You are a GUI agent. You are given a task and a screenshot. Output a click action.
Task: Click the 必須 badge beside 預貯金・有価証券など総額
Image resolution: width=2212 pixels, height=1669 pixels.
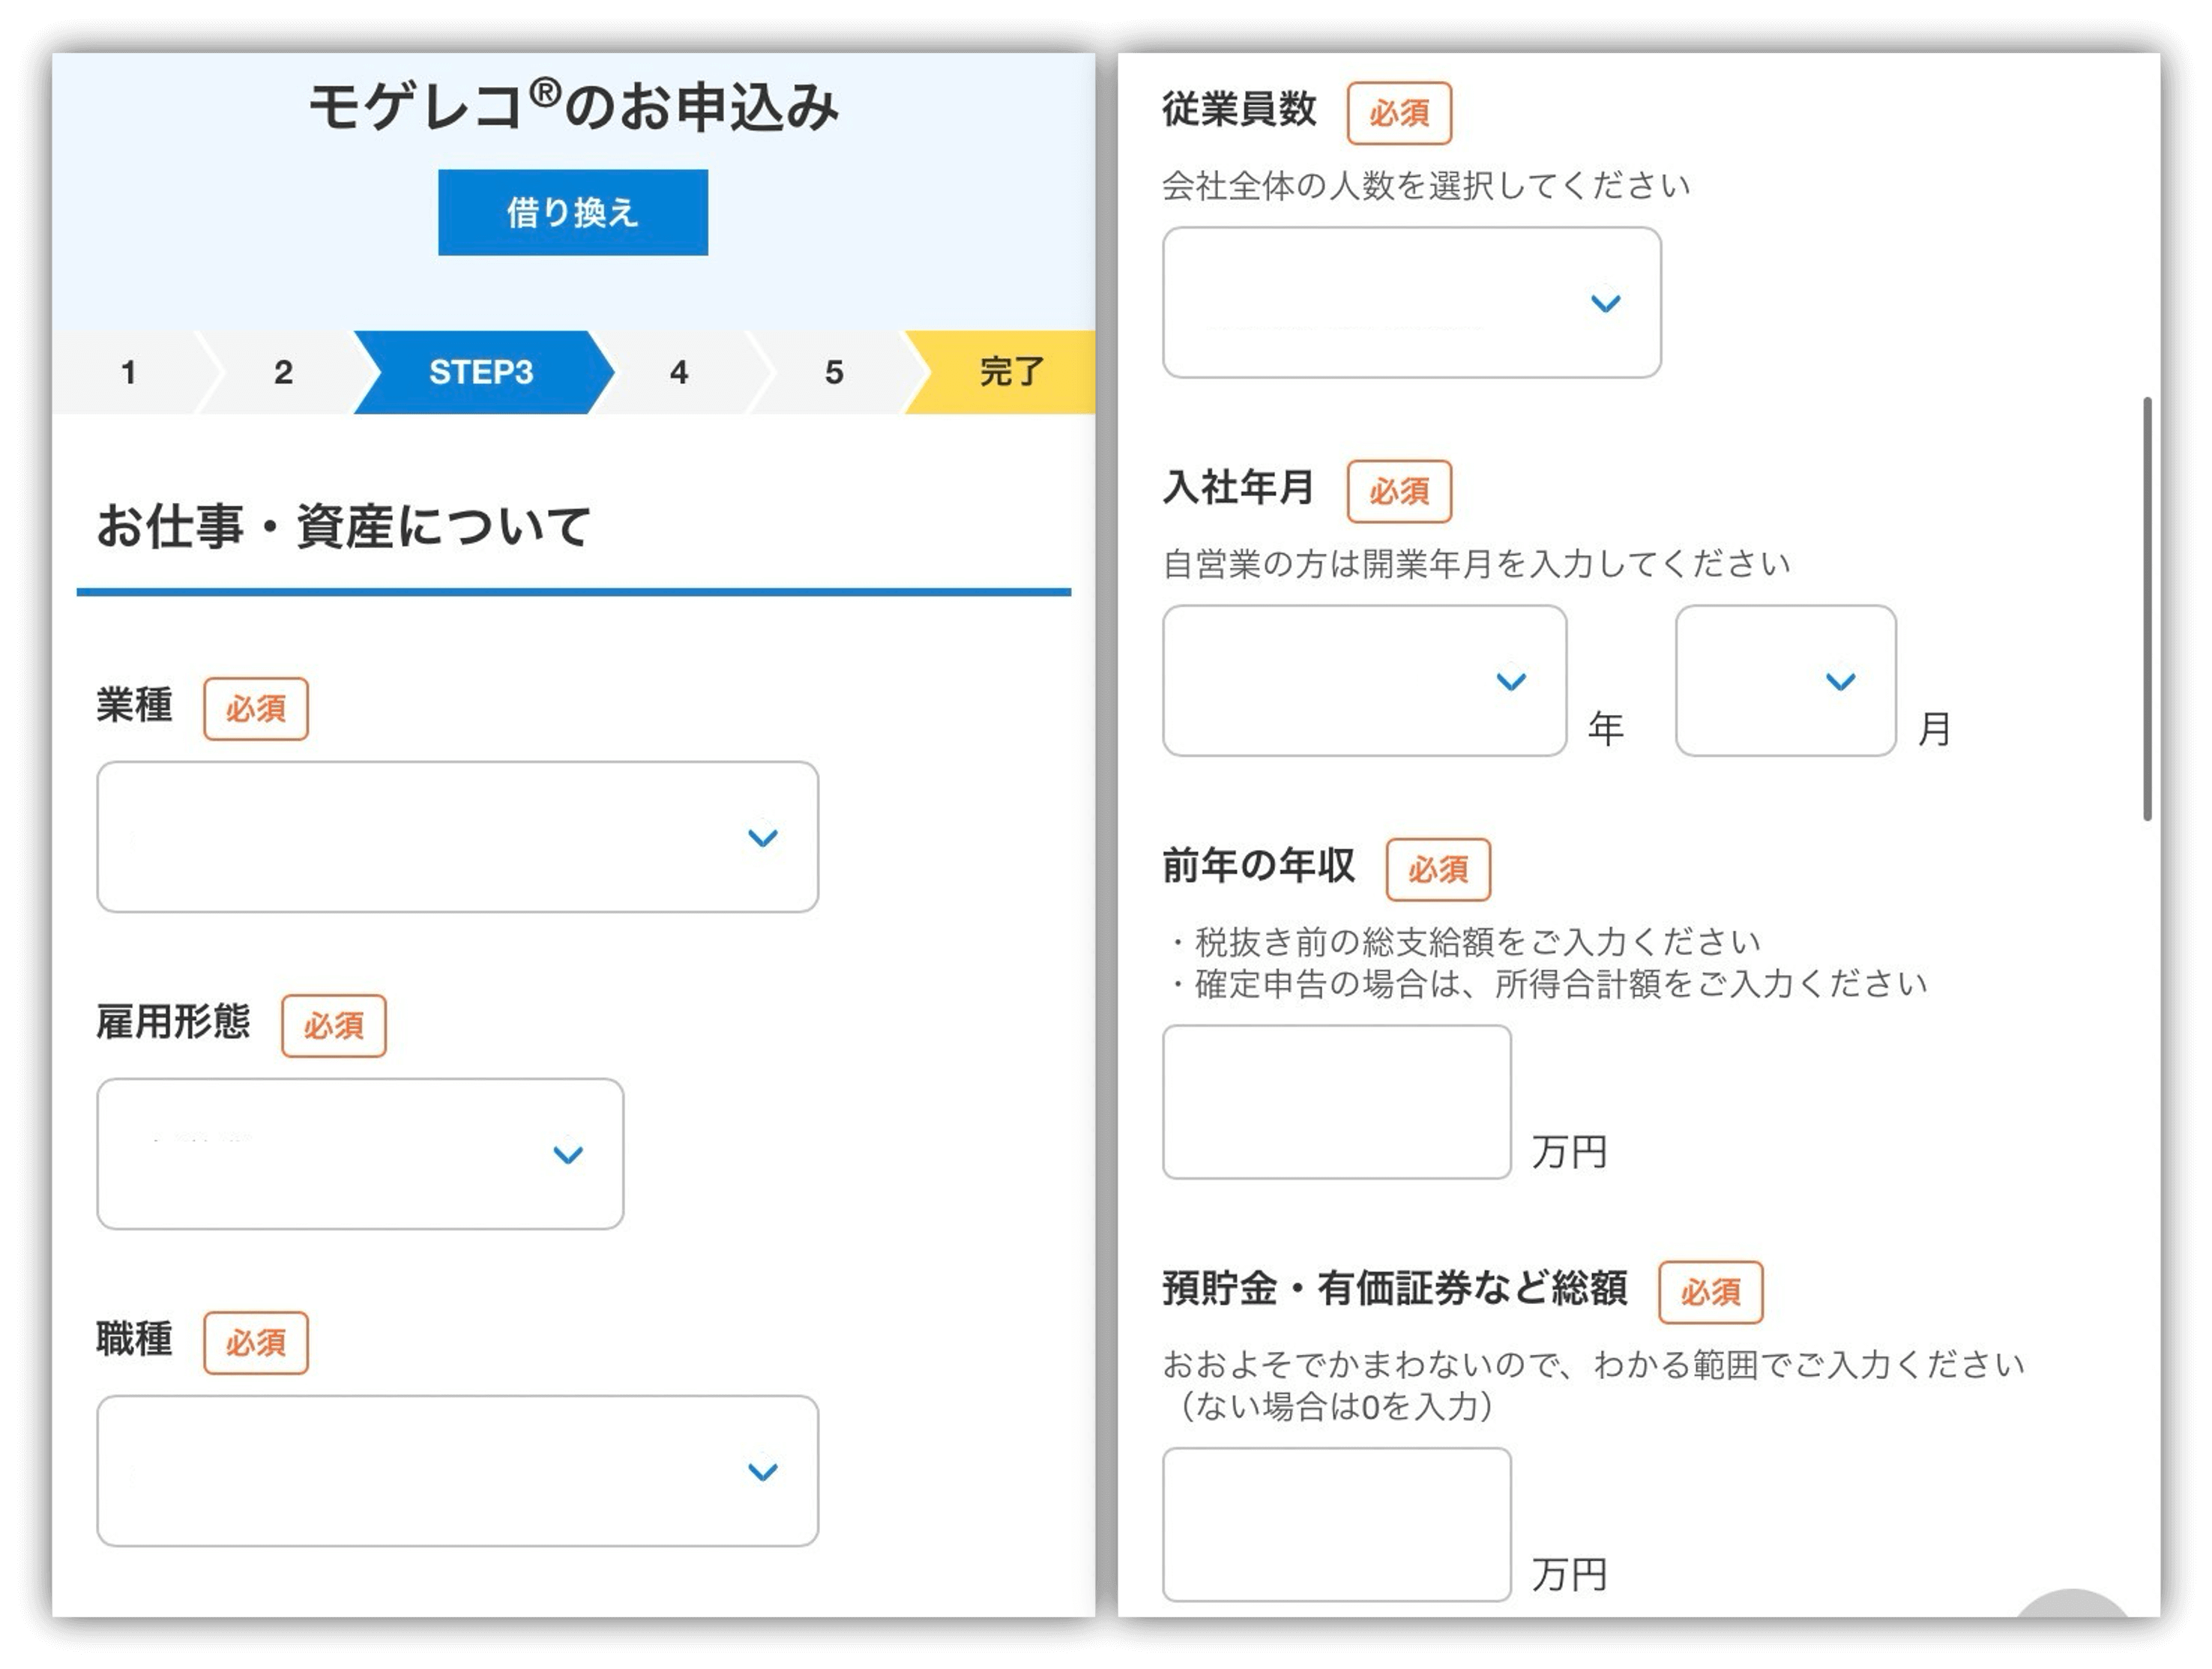pyautogui.click(x=1711, y=1292)
